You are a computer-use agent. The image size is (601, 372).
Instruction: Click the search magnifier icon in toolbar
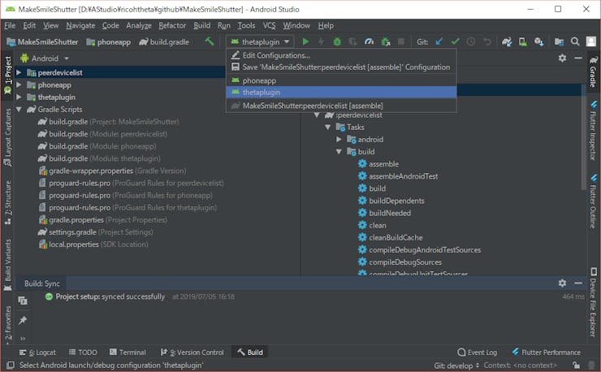point(575,41)
